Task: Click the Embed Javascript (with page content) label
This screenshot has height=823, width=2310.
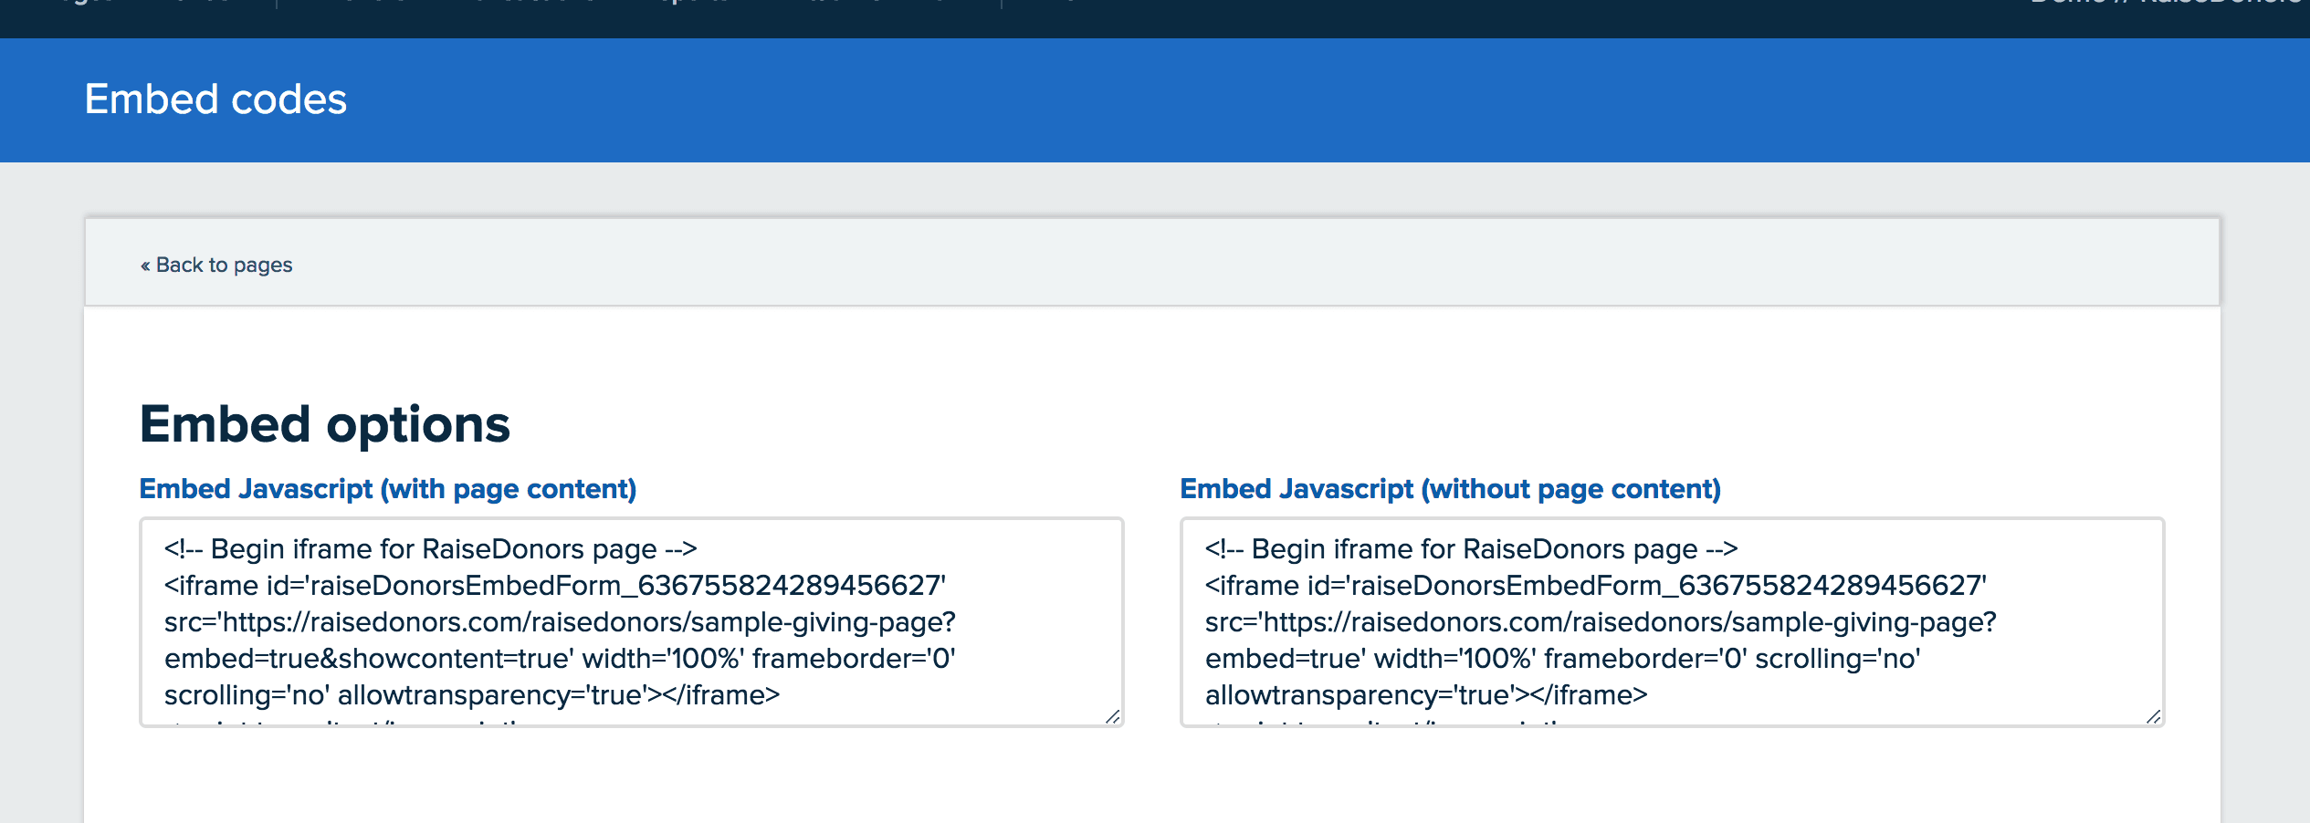Action: click(387, 489)
